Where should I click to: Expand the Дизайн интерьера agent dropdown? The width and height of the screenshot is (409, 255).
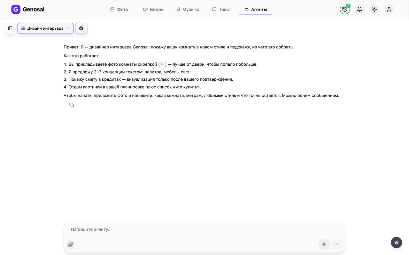45,28
